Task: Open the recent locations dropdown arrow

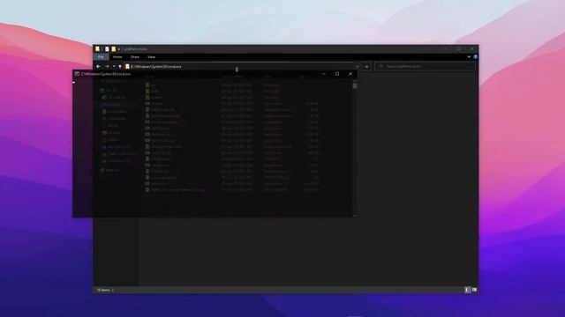Action: [114, 67]
